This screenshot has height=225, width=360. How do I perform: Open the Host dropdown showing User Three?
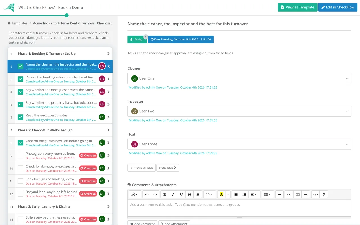239,144
